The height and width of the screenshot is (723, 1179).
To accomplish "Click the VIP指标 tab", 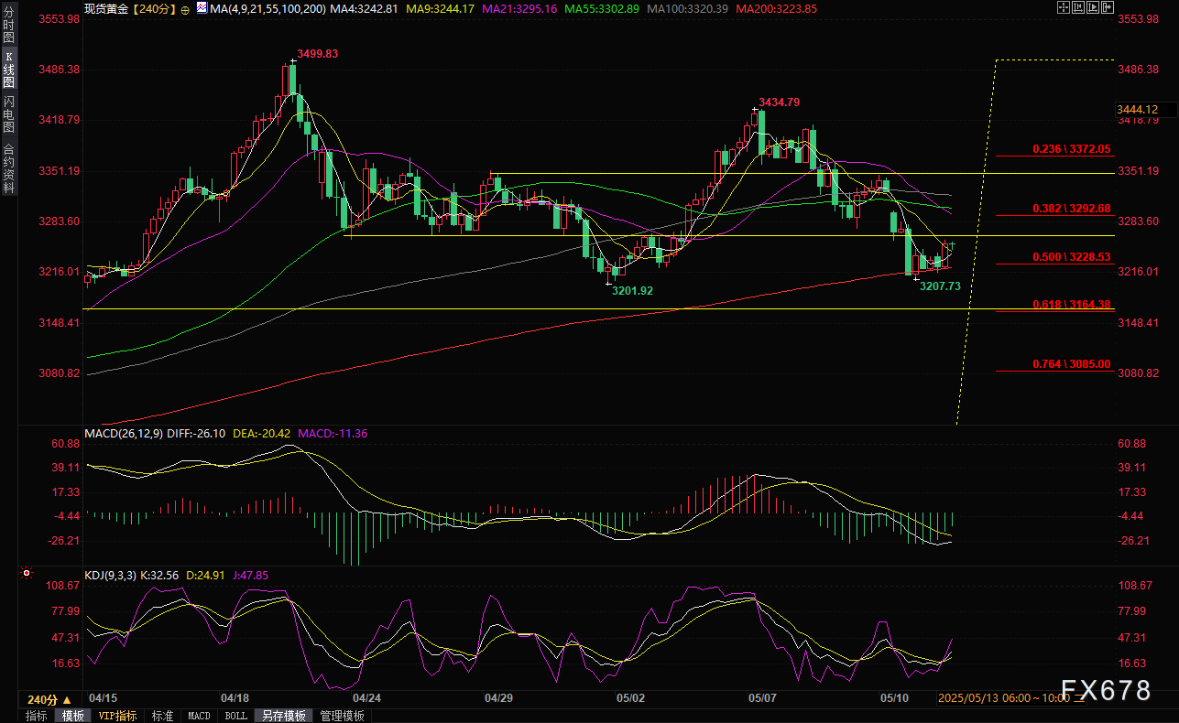I will pyautogui.click(x=117, y=716).
